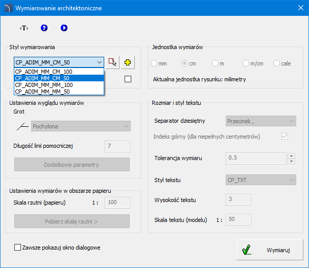309x268 pixels.
Task: Close the Wymiarowanie architektoniczne dialog
Action: [300, 8]
